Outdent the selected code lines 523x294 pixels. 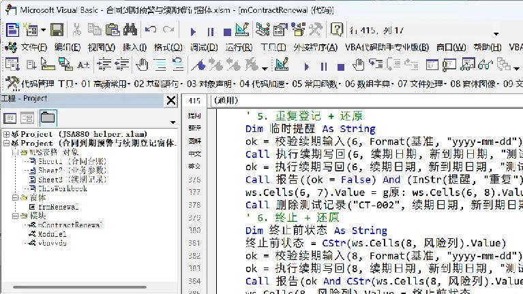(122, 64)
